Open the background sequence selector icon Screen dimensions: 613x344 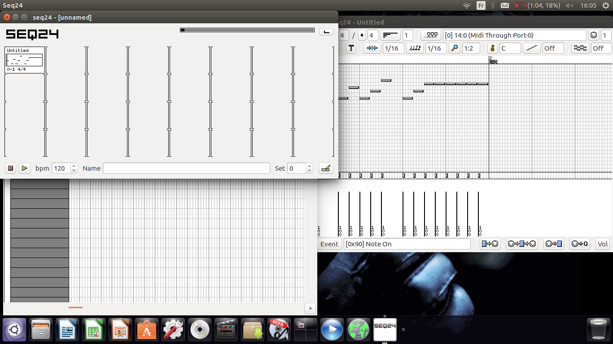pos(580,48)
